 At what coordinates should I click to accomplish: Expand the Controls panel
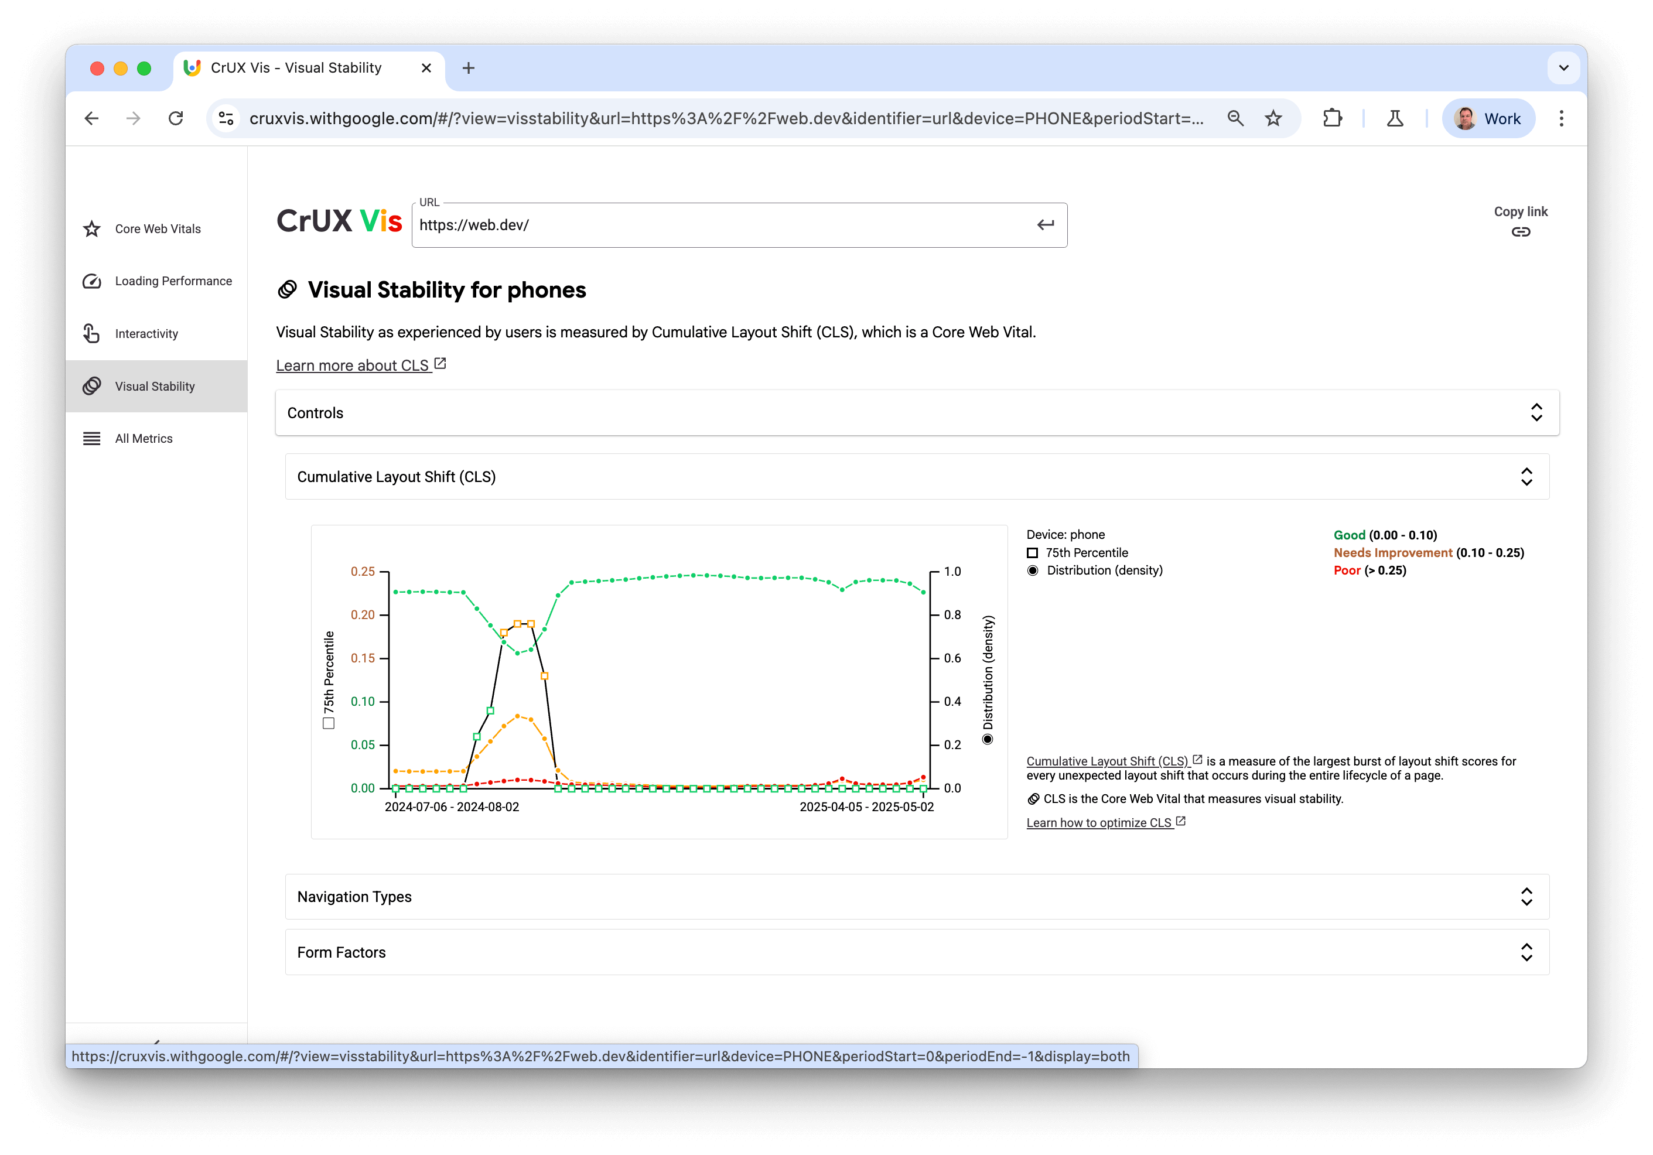(1538, 412)
